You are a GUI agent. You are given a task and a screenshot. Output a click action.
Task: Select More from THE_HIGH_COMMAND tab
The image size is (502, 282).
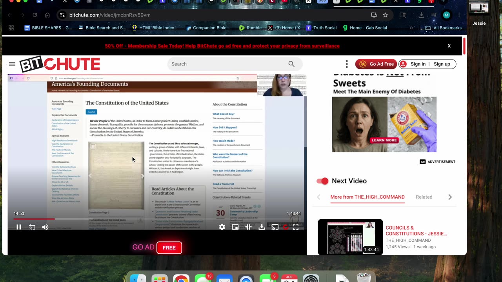coord(367,197)
